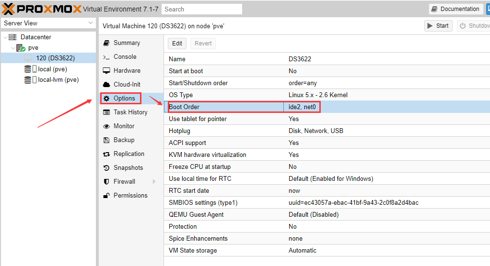The width and height of the screenshot is (490, 266).
Task: Expand the Firewall submenu arrow
Action: (154, 182)
